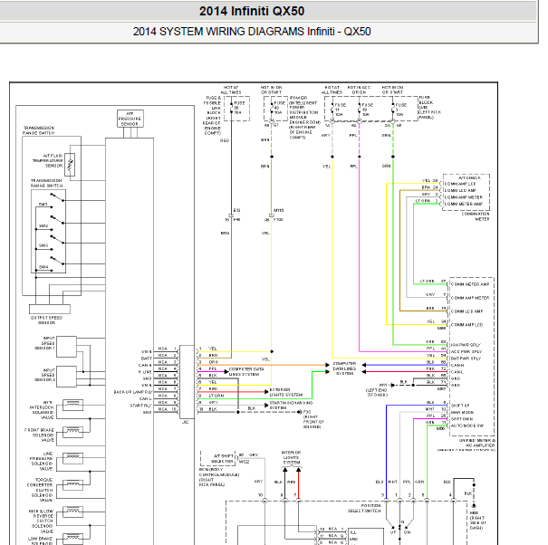548x545 pixels.
Task: Click the '2014 Infiniti QX50' title
Action: pos(252,11)
